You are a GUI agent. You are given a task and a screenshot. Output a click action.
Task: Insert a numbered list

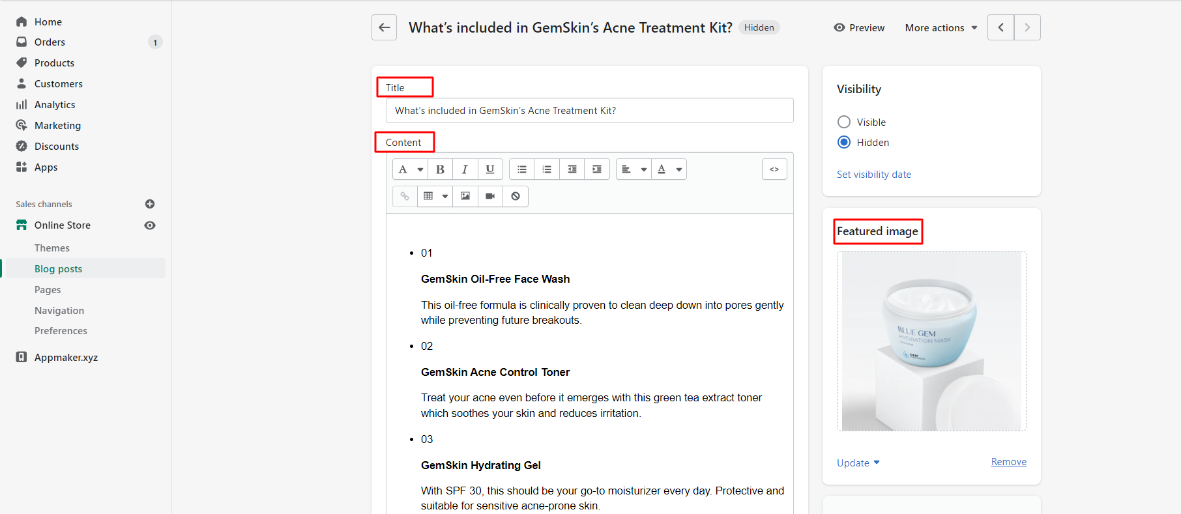(x=547, y=169)
